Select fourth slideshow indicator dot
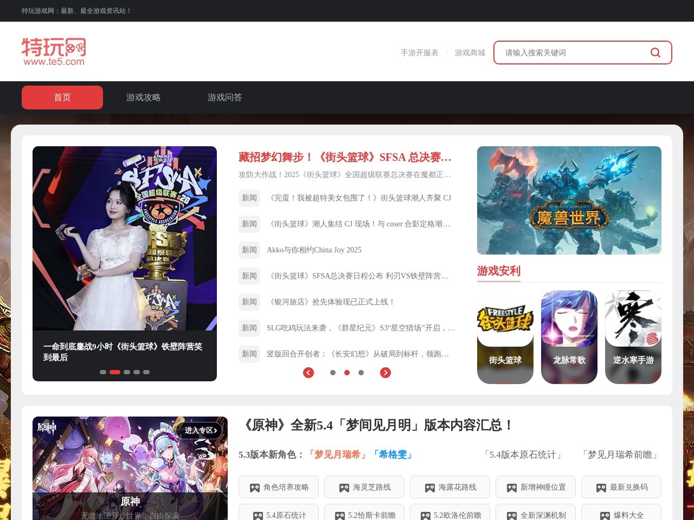The height and width of the screenshot is (520, 694). click(137, 372)
